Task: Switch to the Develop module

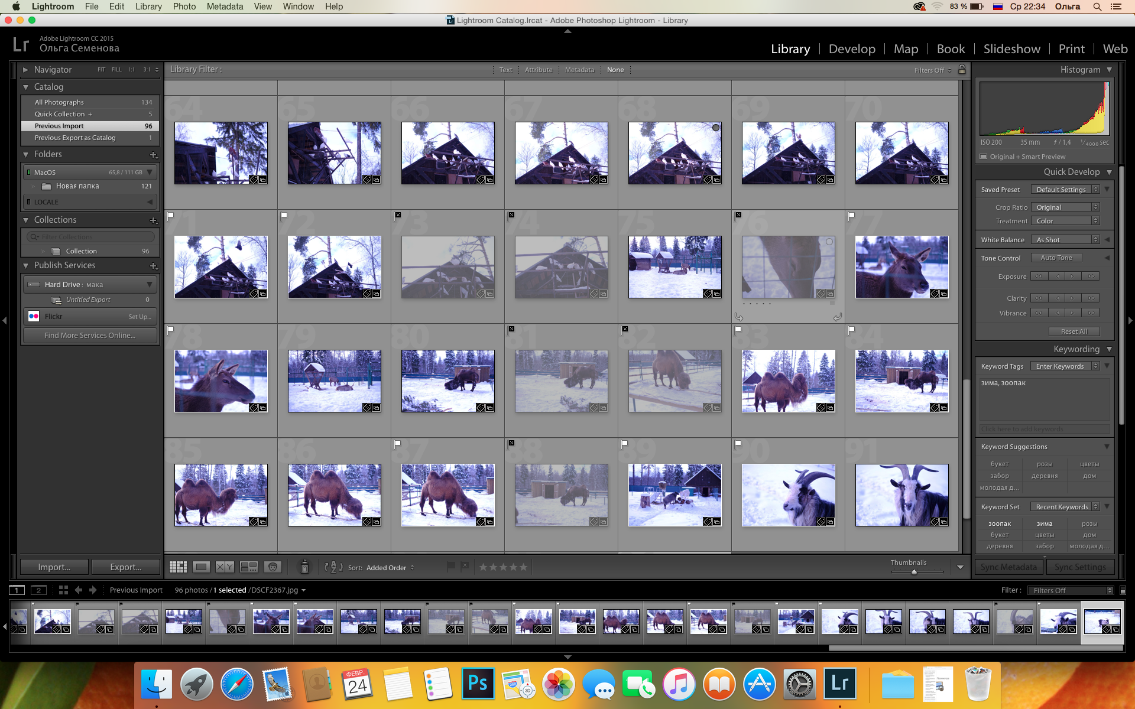Action: (852, 49)
